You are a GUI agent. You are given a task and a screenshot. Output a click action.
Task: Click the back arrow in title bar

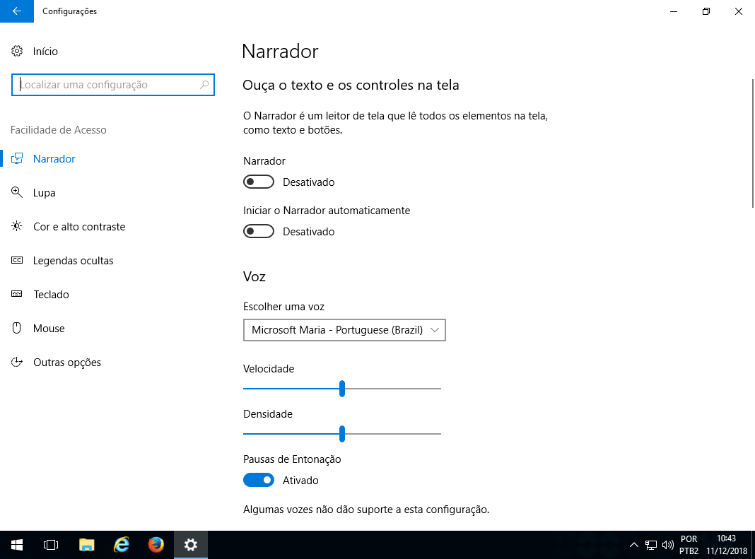[x=17, y=11]
